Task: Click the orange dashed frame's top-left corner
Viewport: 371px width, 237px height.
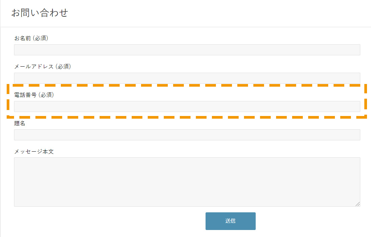Action: tap(8, 86)
